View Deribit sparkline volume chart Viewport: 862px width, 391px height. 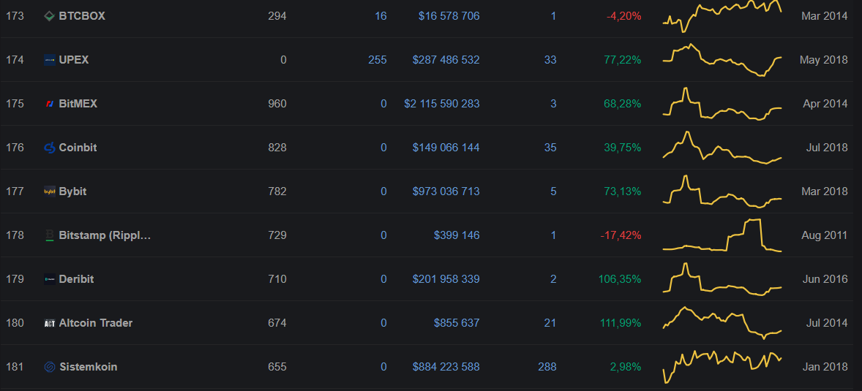click(x=722, y=279)
